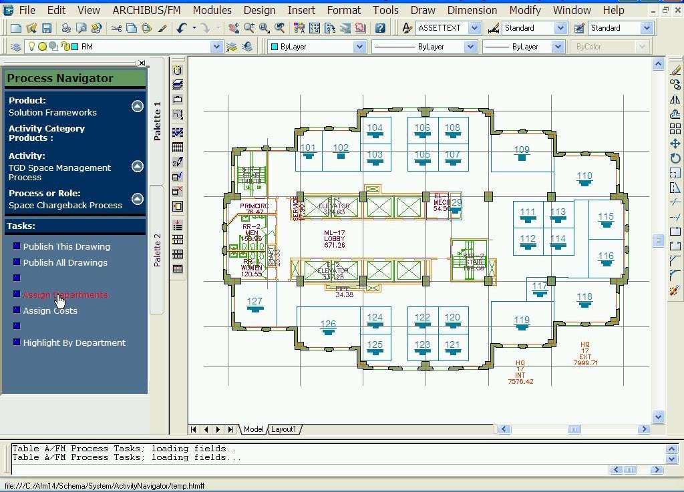Click the layer color swatch next to RM
684x492 pixels.
pos(75,47)
